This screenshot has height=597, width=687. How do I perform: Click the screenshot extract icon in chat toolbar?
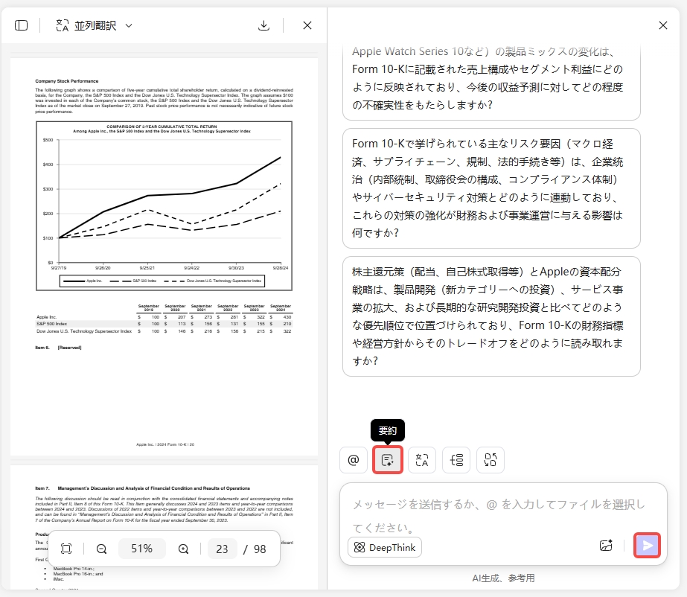[490, 459]
